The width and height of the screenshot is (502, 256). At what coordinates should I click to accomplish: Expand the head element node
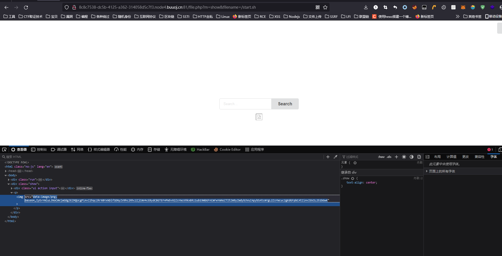click(x=6, y=171)
